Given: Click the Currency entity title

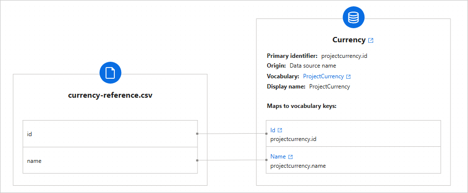Looking at the screenshot, I should pos(349,40).
